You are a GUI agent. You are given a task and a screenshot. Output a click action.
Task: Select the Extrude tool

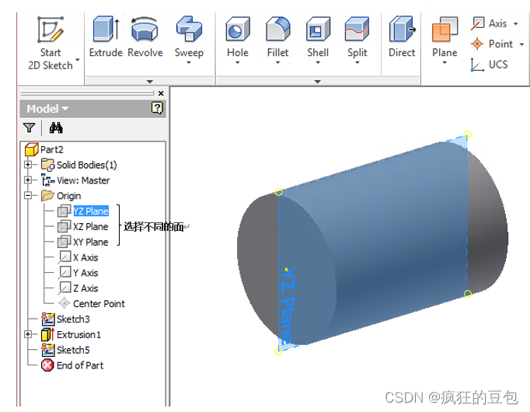pyautogui.click(x=106, y=37)
